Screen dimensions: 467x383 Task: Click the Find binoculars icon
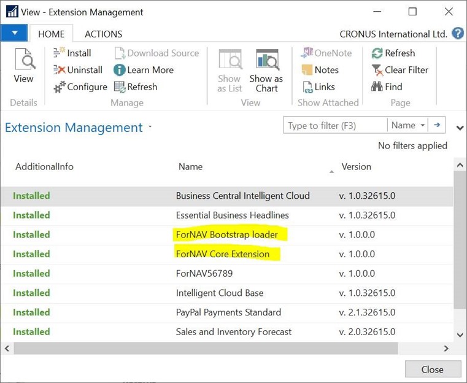point(377,87)
